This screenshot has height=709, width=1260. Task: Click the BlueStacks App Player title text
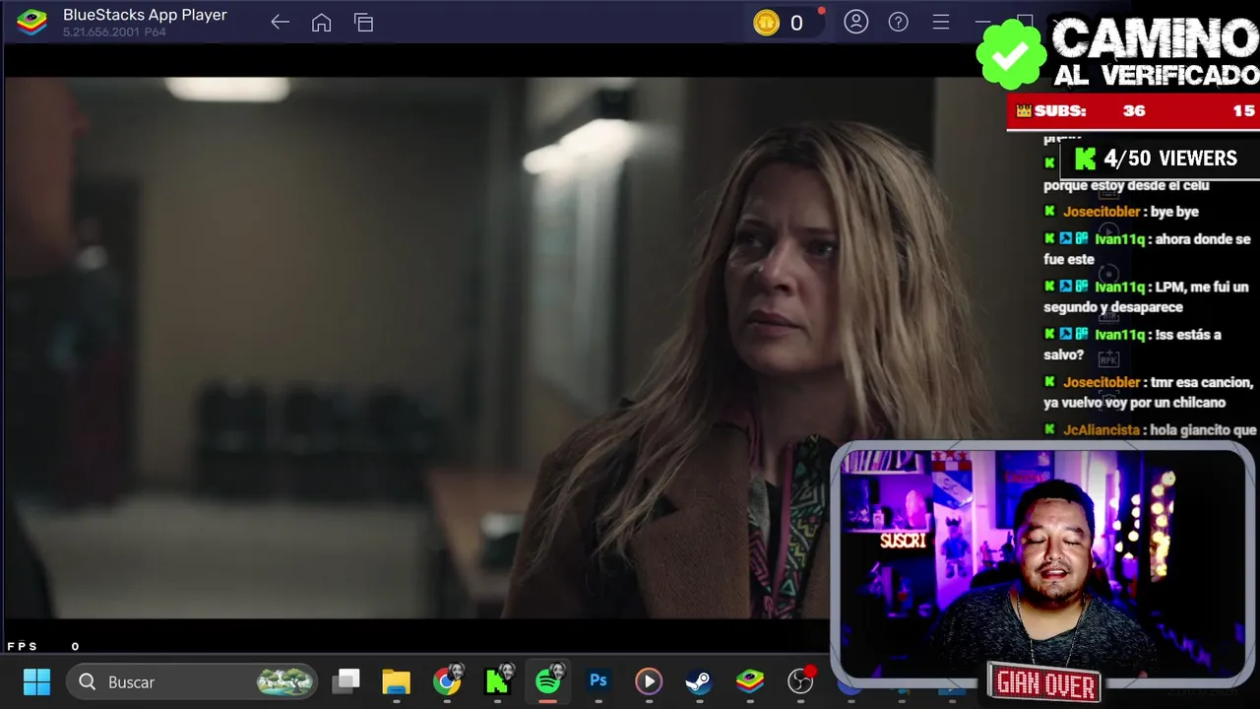pos(145,15)
